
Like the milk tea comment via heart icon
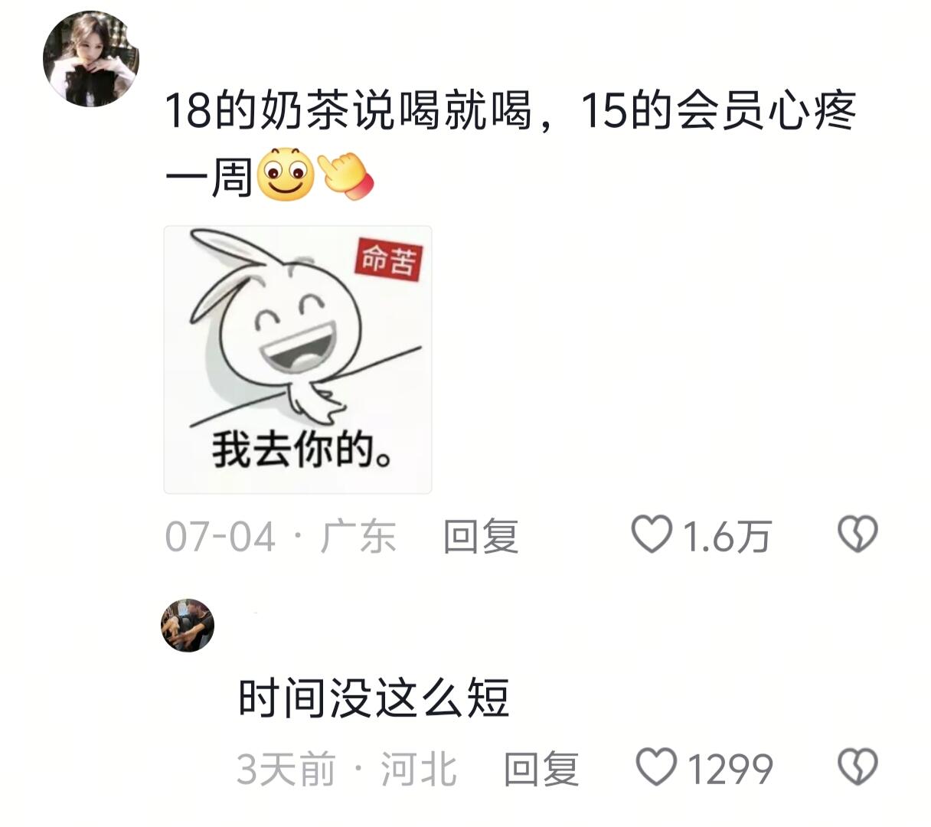(652, 534)
